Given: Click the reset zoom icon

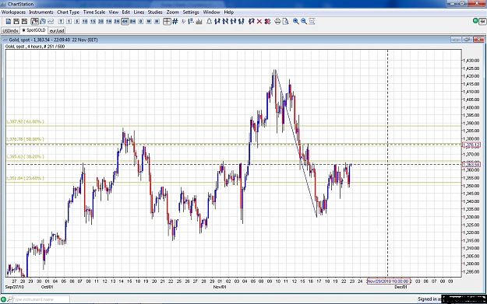Looking at the screenshot, I should [x=312, y=22].
